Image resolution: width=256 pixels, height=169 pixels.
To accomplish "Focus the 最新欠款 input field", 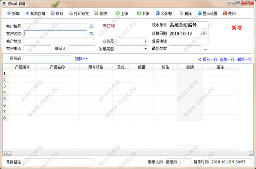I will [185, 49].
